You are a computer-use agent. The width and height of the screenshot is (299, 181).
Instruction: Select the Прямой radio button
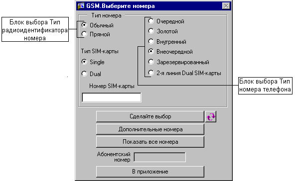click(x=84, y=34)
